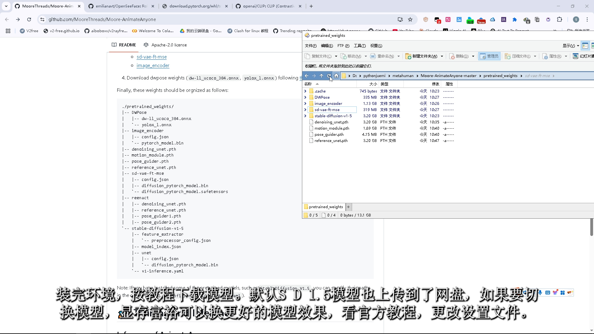This screenshot has height=334, width=594.
Task: Expand the DWPose folder tree arrow
Action: point(305,97)
